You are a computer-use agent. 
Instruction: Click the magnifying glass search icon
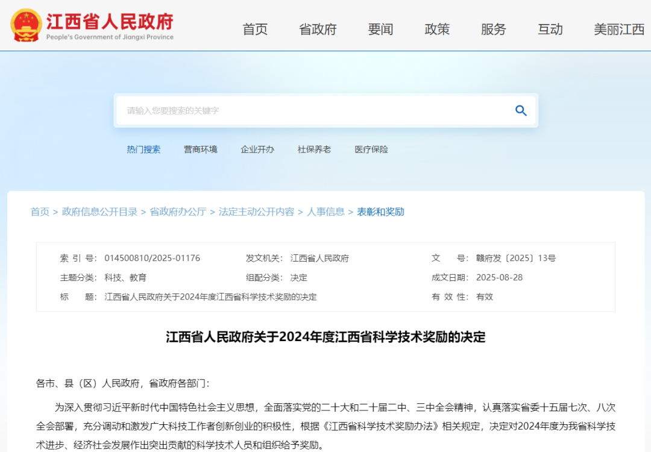[521, 110]
